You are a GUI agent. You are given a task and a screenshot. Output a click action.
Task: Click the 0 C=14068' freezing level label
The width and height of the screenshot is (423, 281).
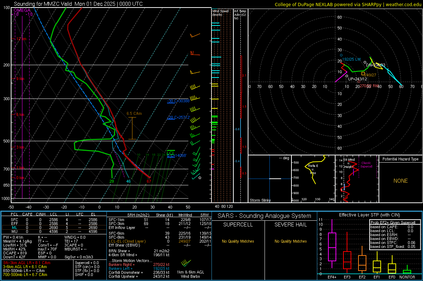click(177, 155)
